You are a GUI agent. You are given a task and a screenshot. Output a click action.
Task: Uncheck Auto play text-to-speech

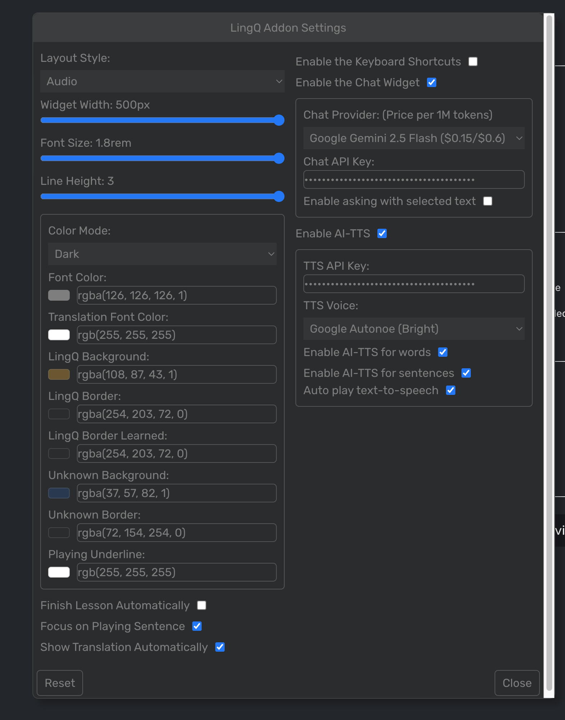pos(451,390)
